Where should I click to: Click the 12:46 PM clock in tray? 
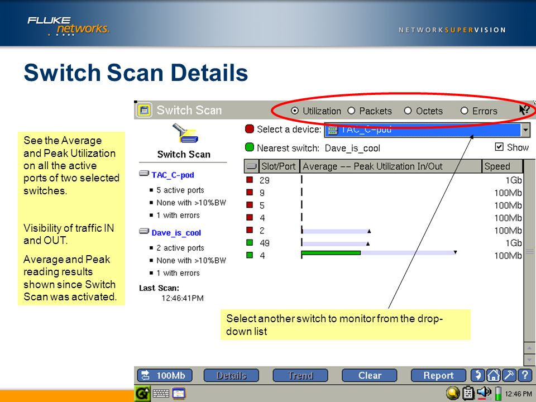coord(518,394)
